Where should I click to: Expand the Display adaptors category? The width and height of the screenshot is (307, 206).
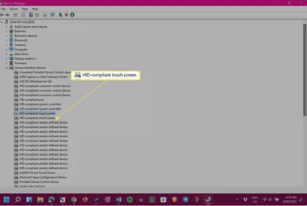pos(6,59)
